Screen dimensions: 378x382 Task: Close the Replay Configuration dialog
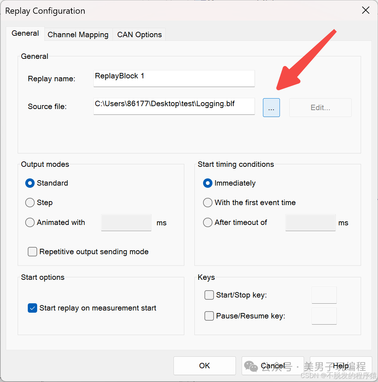pyautogui.click(x=366, y=10)
